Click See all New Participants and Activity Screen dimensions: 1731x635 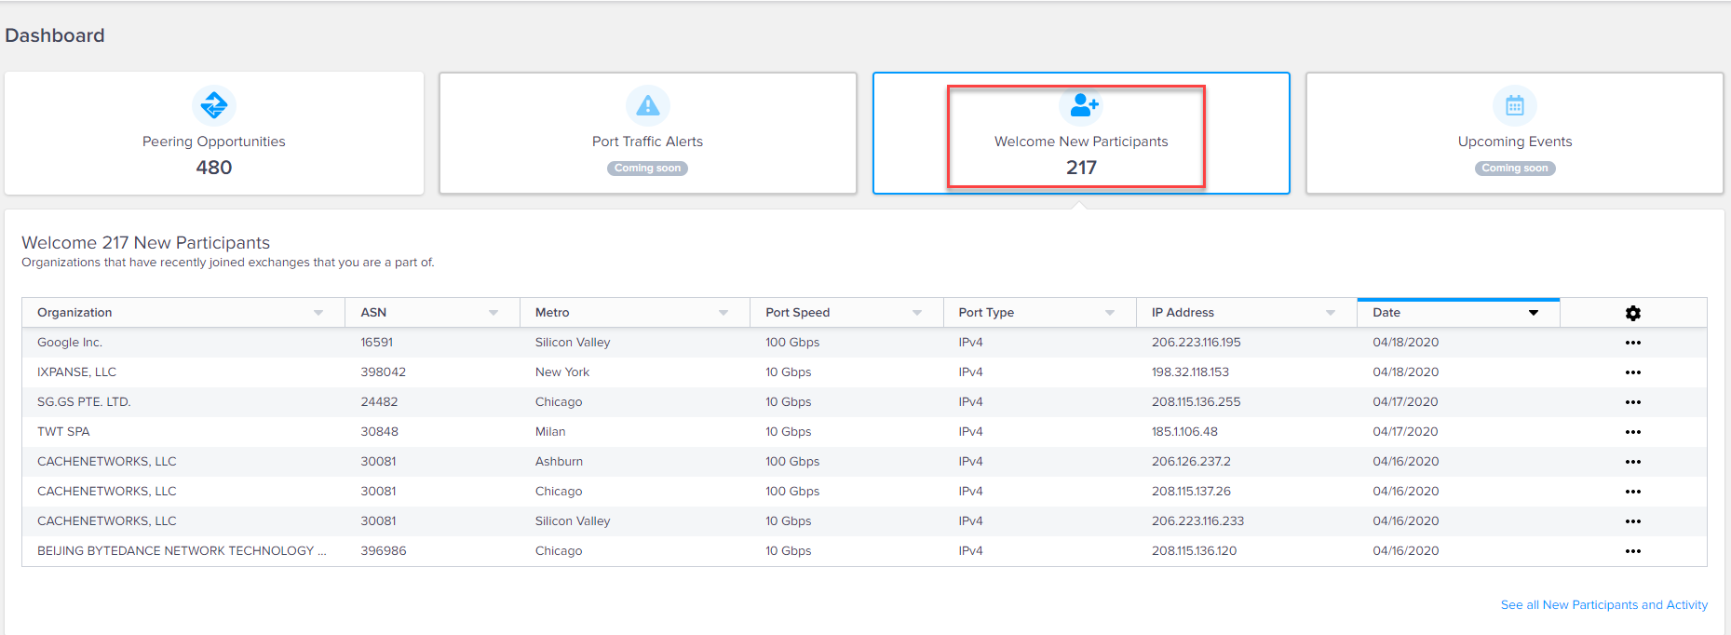click(x=1604, y=604)
